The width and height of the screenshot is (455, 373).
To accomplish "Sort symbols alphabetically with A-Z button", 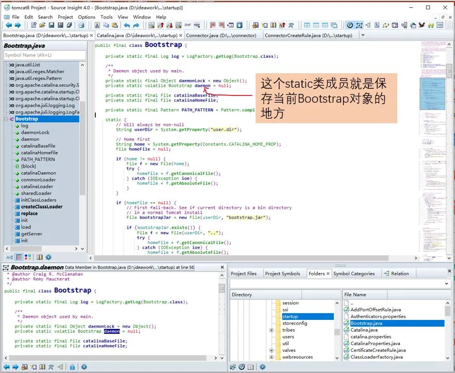I will [x=10, y=257].
